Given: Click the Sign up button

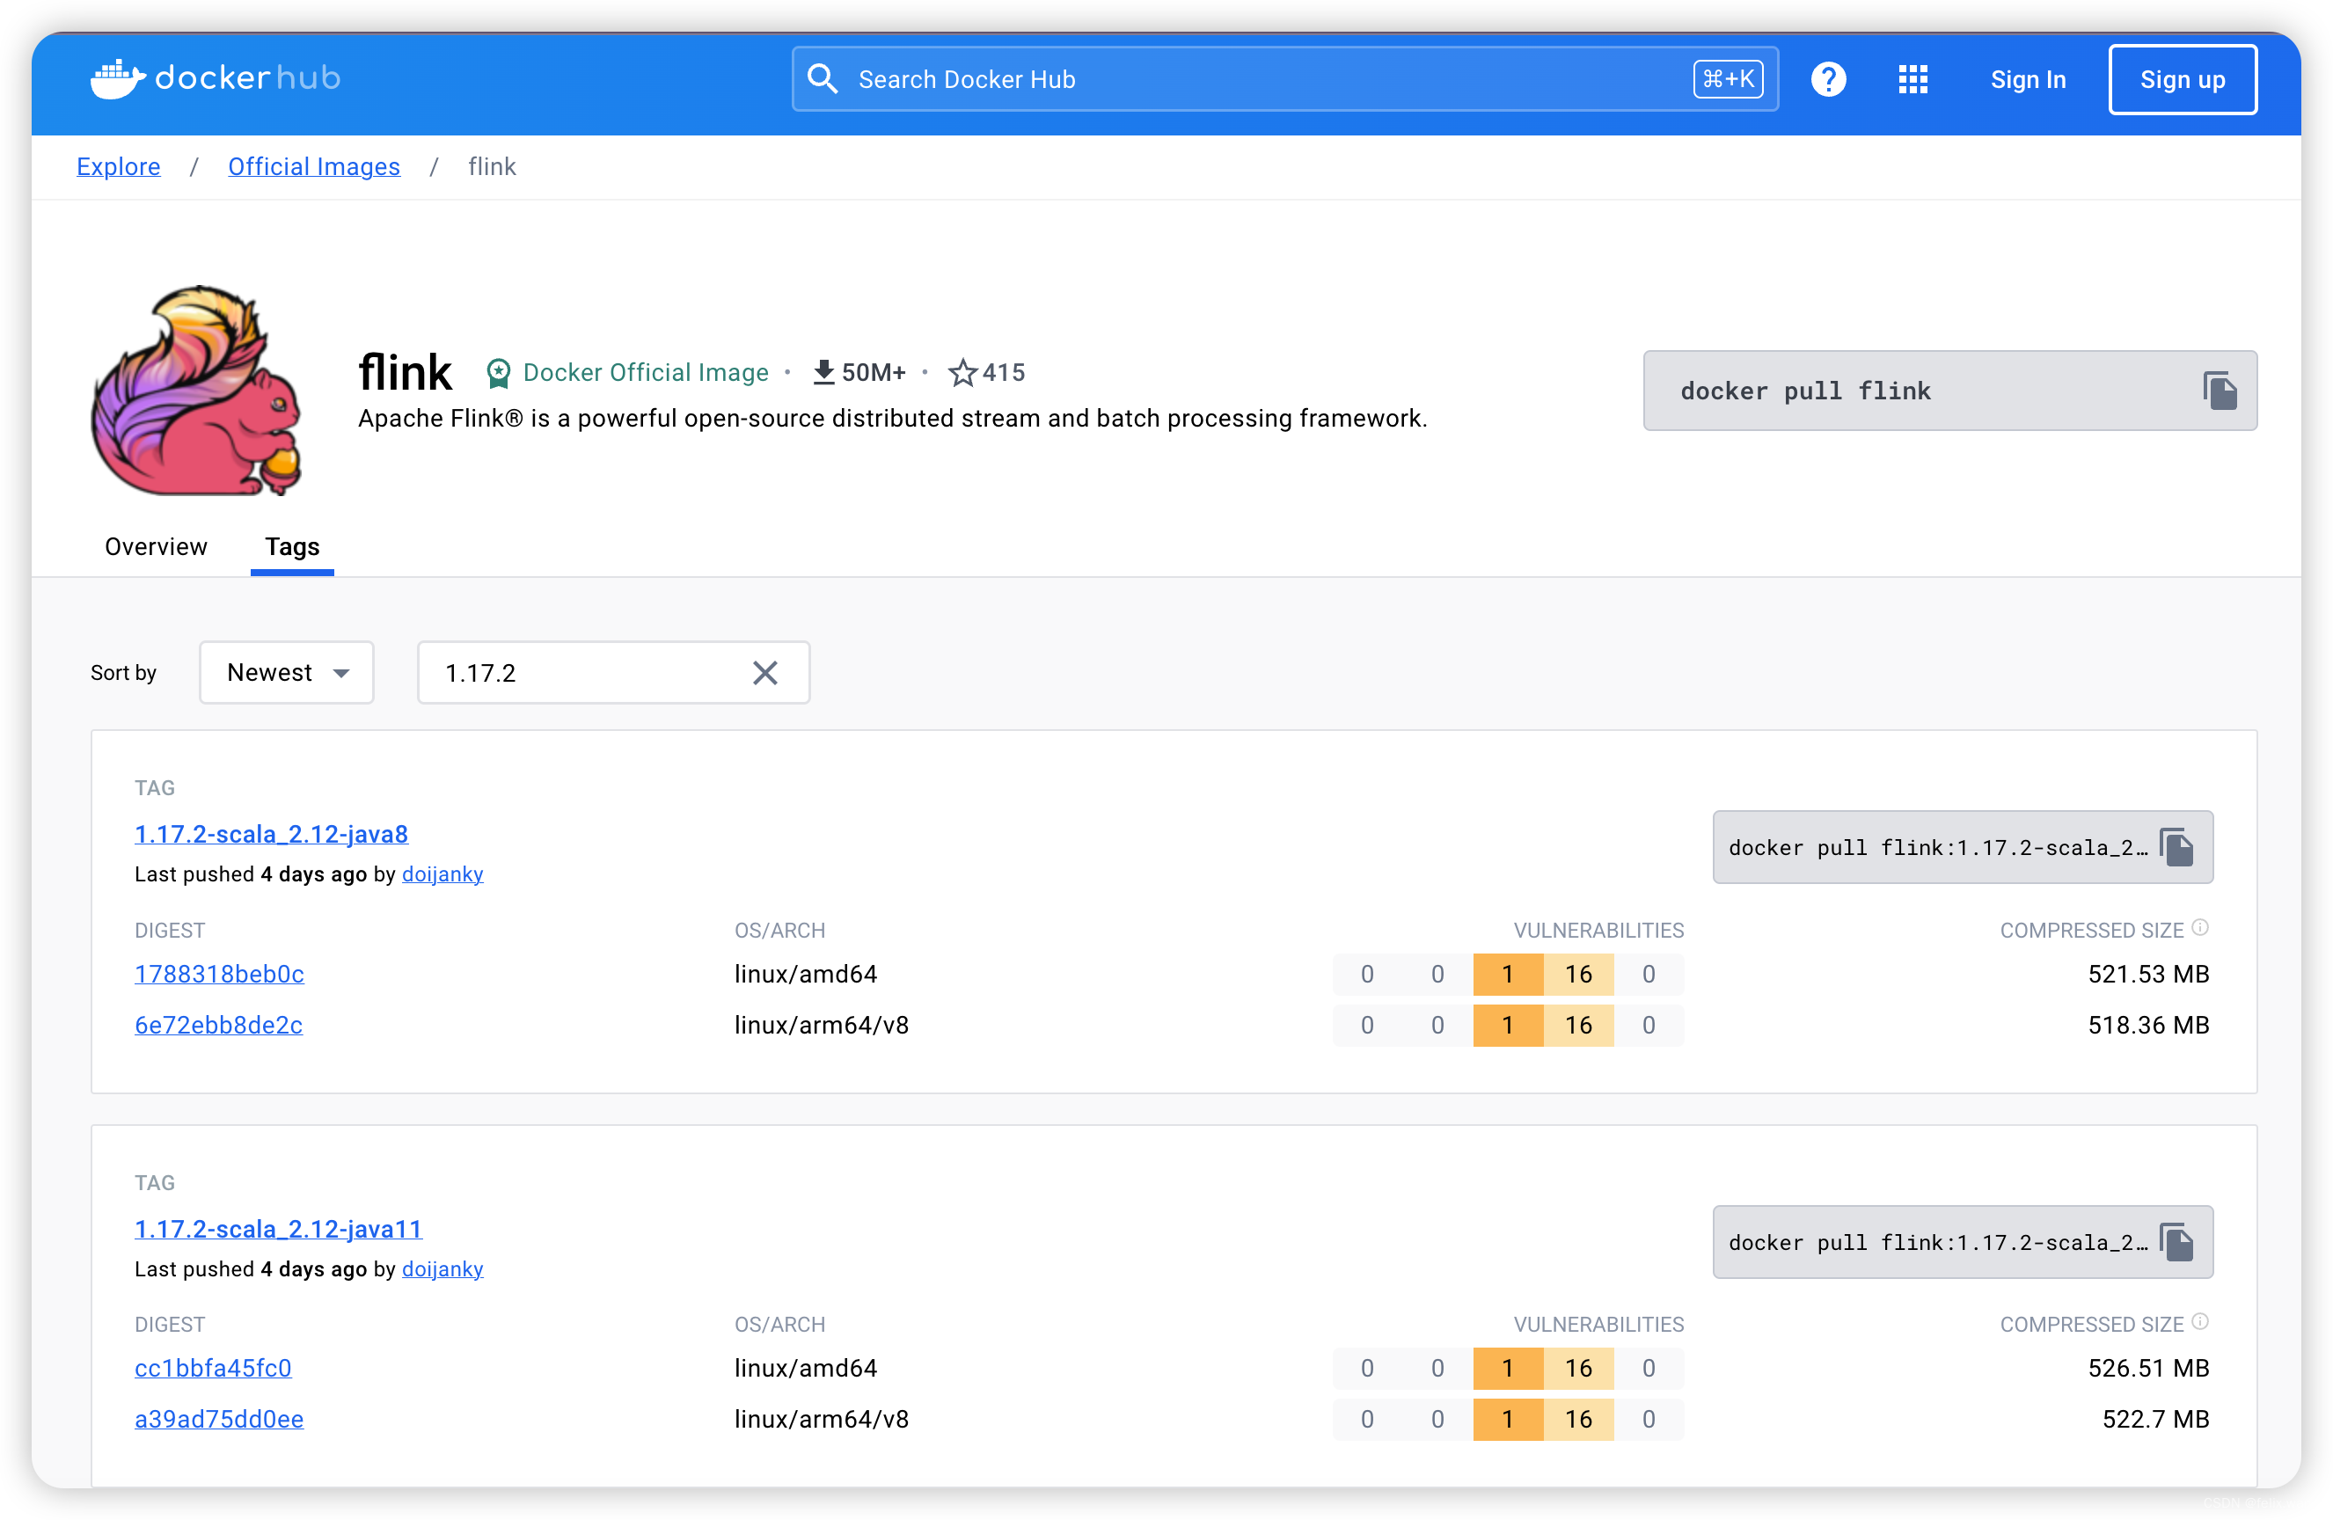Looking at the screenshot, I should 2182,79.
